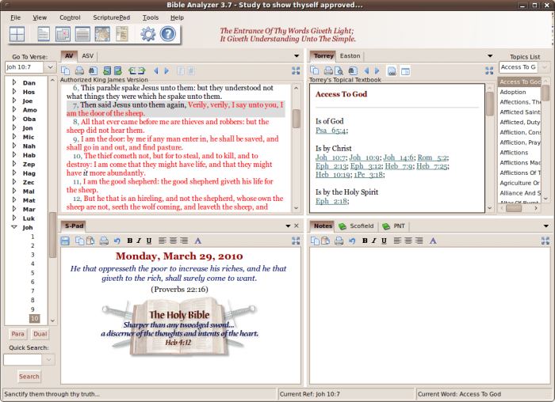
Task: Click the Search button
Action: 29,377
